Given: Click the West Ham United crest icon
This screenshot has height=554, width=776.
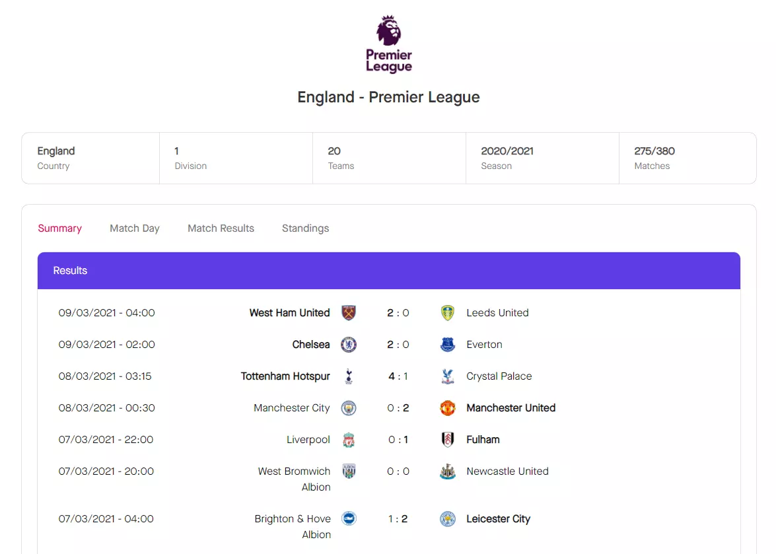Looking at the screenshot, I should (x=349, y=312).
